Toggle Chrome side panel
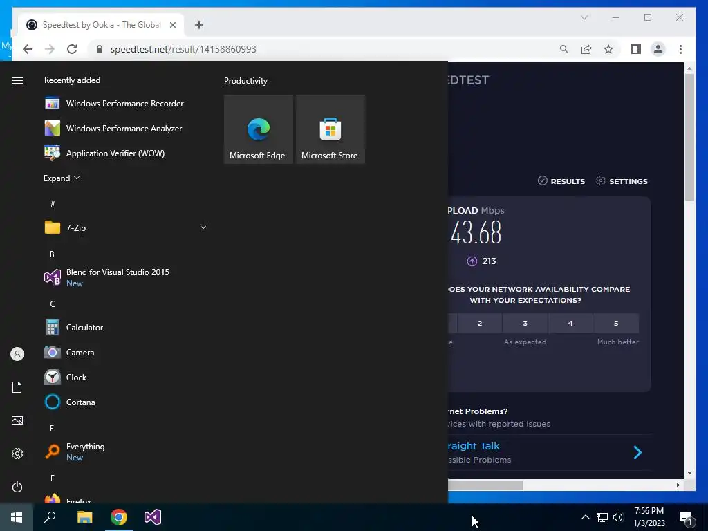The image size is (708, 531). (636, 49)
